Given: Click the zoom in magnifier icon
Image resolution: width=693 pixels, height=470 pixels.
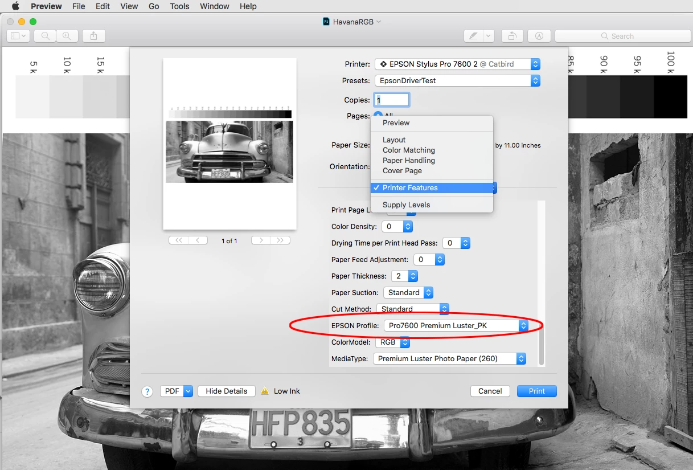Looking at the screenshot, I should click(67, 36).
